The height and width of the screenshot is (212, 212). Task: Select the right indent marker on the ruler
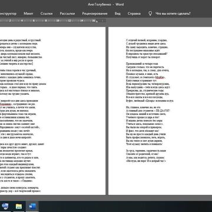pyautogui.click(x=97, y=22)
